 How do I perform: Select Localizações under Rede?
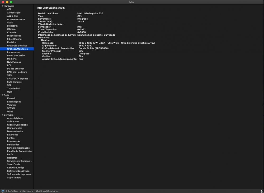point(14,102)
